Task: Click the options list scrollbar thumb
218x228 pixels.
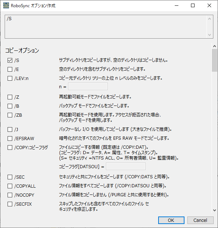Action: click(214, 61)
